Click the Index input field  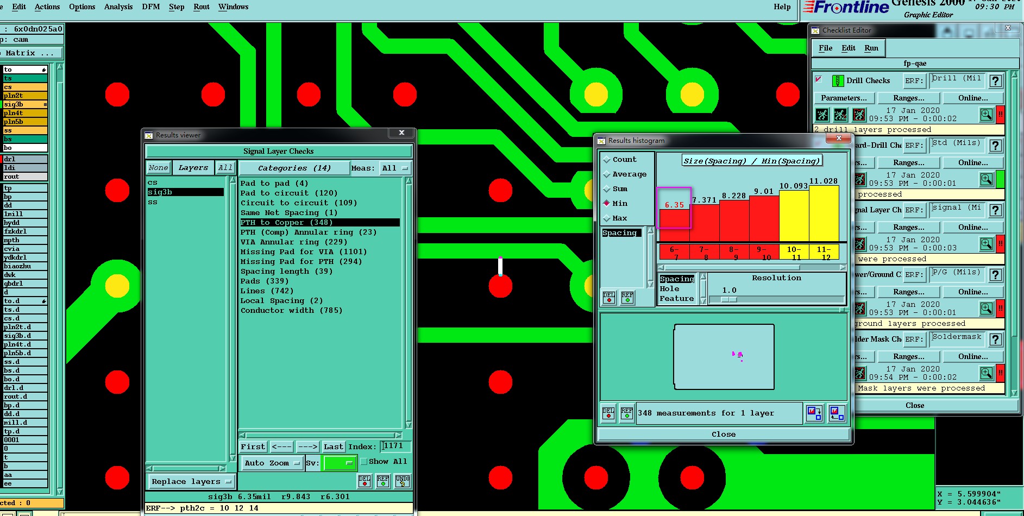pyautogui.click(x=395, y=446)
